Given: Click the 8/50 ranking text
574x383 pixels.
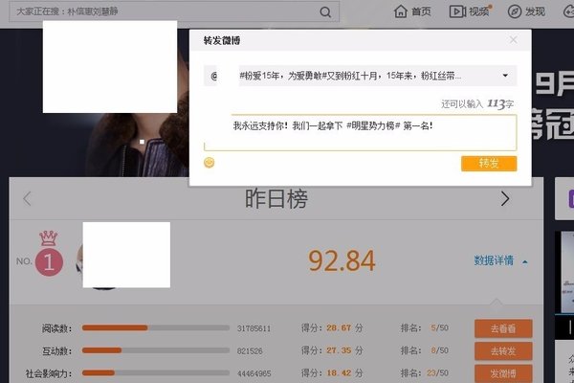Looking at the screenshot, I should pyautogui.click(x=439, y=350).
